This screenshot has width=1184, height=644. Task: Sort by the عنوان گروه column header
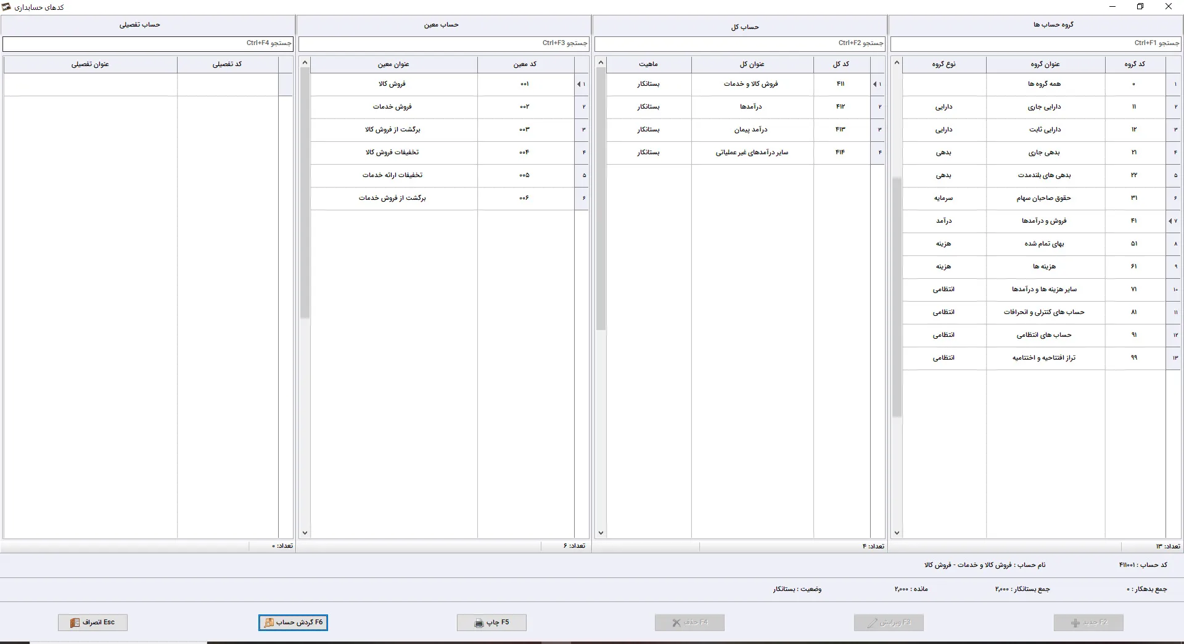[1045, 64]
